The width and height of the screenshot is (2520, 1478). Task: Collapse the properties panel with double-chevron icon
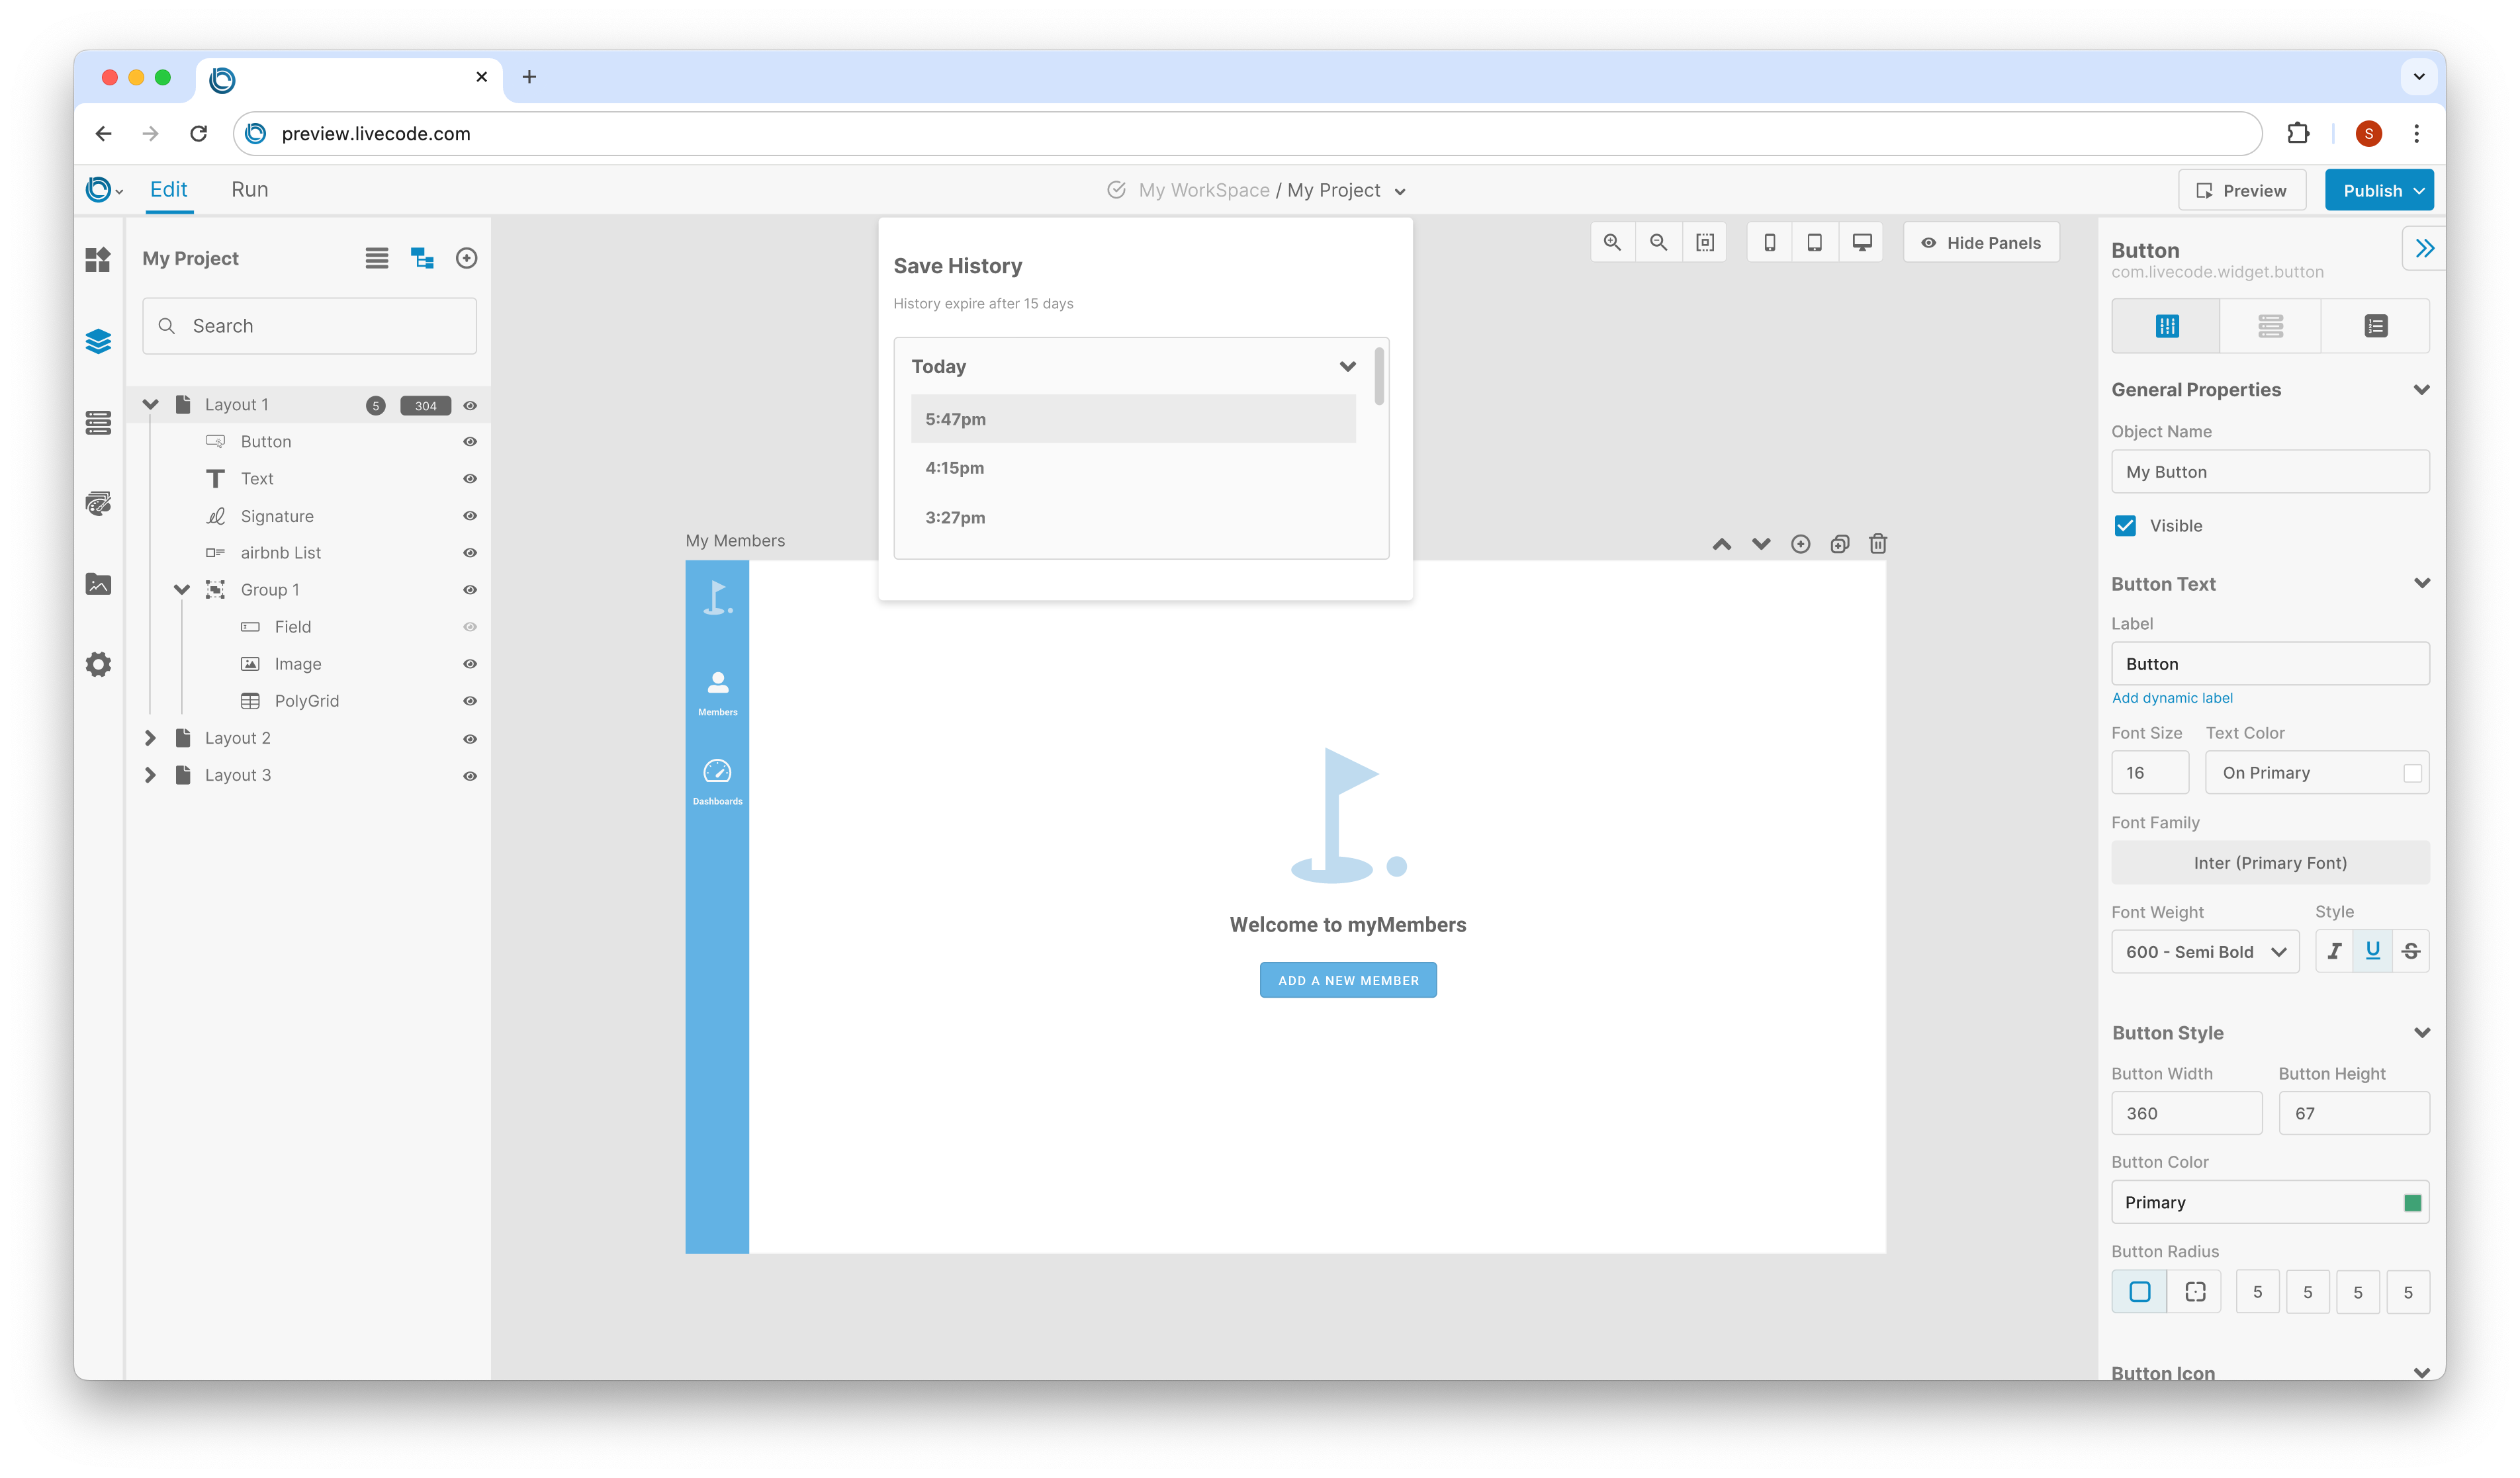pos(2424,249)
